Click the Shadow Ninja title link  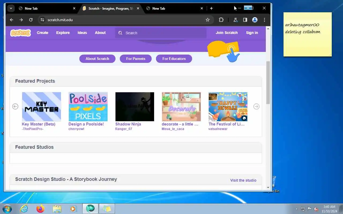coord(128,124)
